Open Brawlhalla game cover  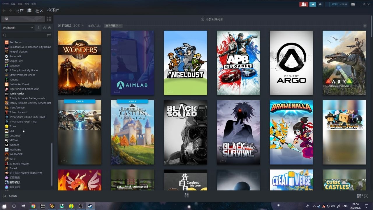pos(291,132)
